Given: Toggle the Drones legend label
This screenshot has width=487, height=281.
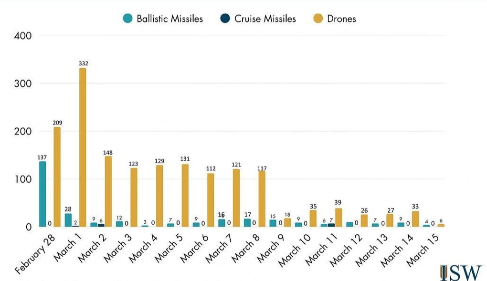Looking at the screenshot, I should pos(341,19).
